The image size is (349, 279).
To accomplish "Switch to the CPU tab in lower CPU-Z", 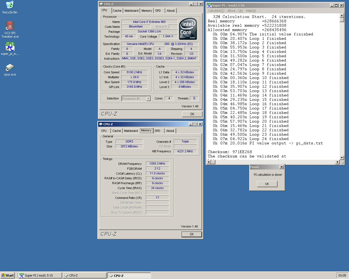I will 104,131.
